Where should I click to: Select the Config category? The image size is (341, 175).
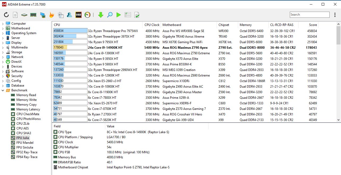coord(16,81)
